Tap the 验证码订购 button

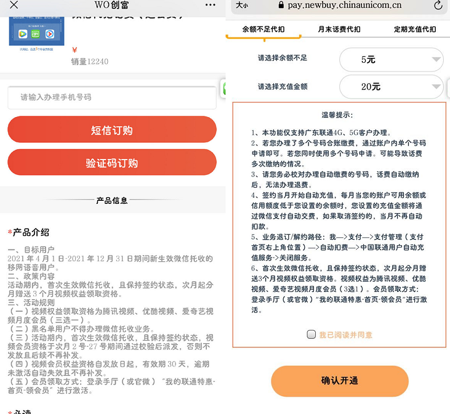(112, 162)
